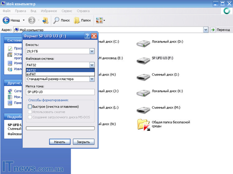Click the format dialog Help question button
Image resolution: width=233 pixels, height=174 pixels.
click(x=87, y=36)
